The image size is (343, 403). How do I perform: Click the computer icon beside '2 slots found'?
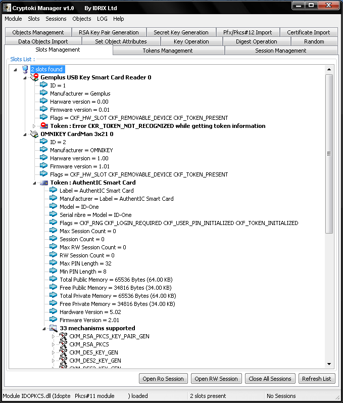[25, 69]
